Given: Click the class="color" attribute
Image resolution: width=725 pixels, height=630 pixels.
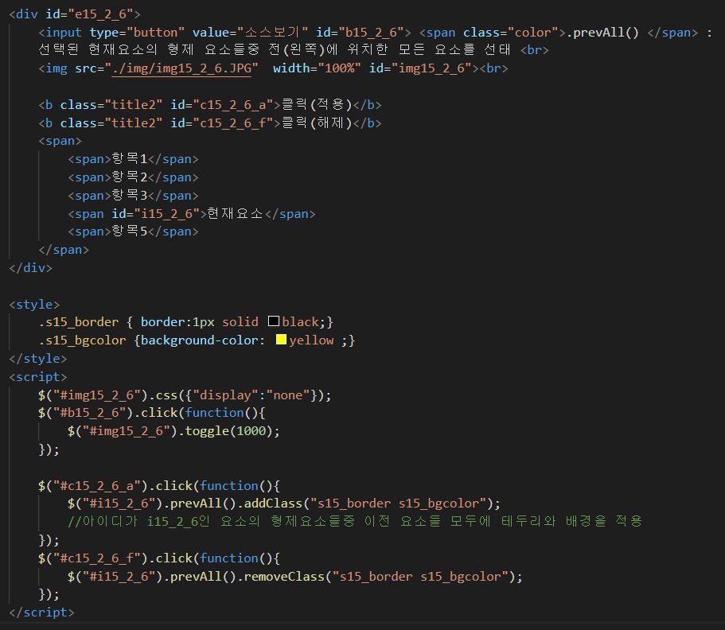Looking at the screenshot, I should pos(510,33).
